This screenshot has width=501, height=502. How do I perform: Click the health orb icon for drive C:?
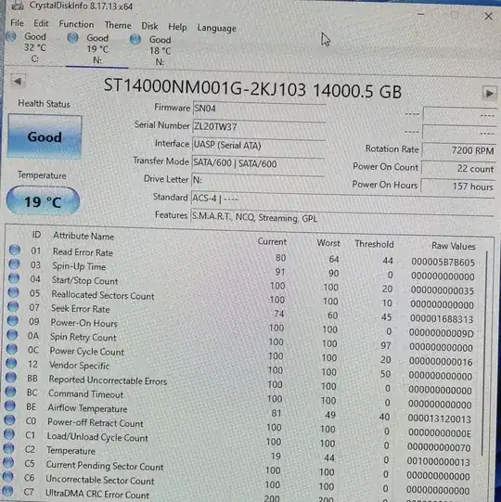pos(11,37)
